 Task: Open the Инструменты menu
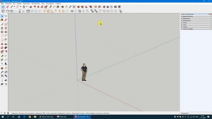point(36,4)
